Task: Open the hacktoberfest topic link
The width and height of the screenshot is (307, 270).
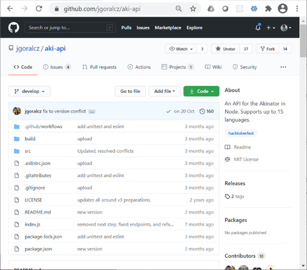Action: pos(241,133)
